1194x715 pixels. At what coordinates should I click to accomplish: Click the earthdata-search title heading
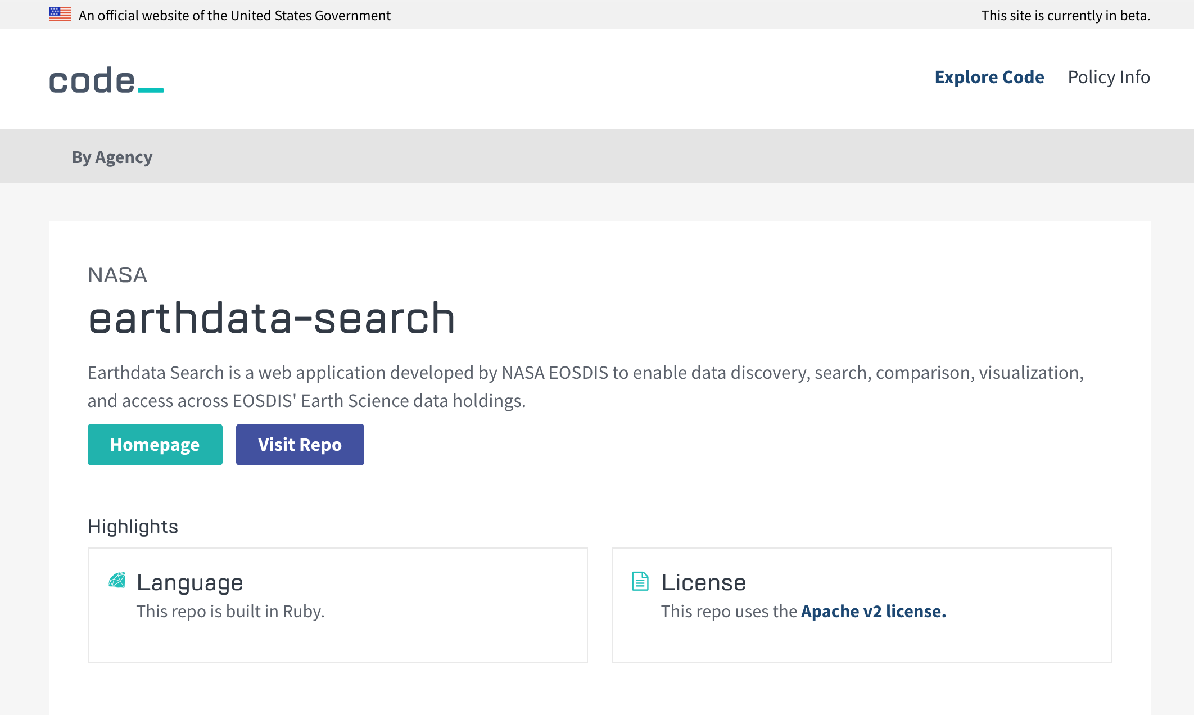(272, 318)
